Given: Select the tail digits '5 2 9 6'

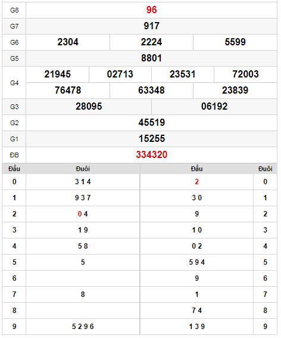Looking at the screenshot, I should [x=83, y=327].
